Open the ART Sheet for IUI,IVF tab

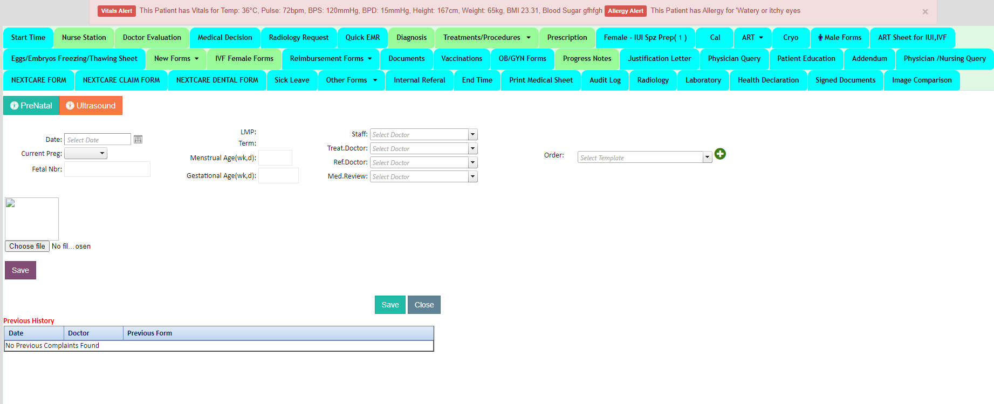[912, 38]
